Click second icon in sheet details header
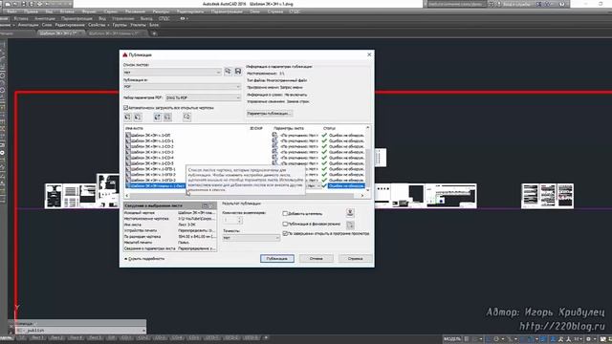612x344 pixels. [x=211, y=205]
